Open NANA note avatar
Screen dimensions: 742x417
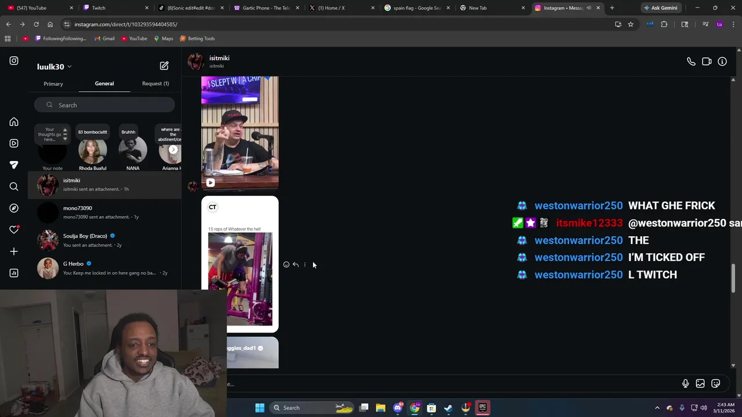[x=133, y=151]
